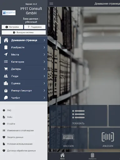
Task: Click the PFIT Consult company logo
Action: (9, 13)
